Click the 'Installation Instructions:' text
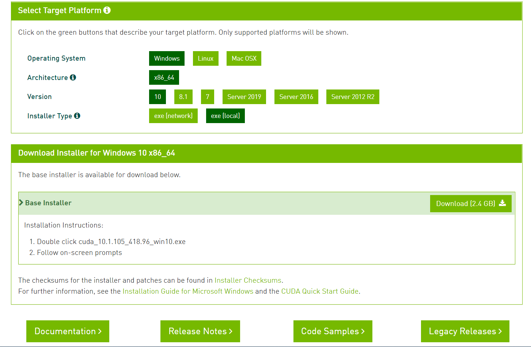 64,225
